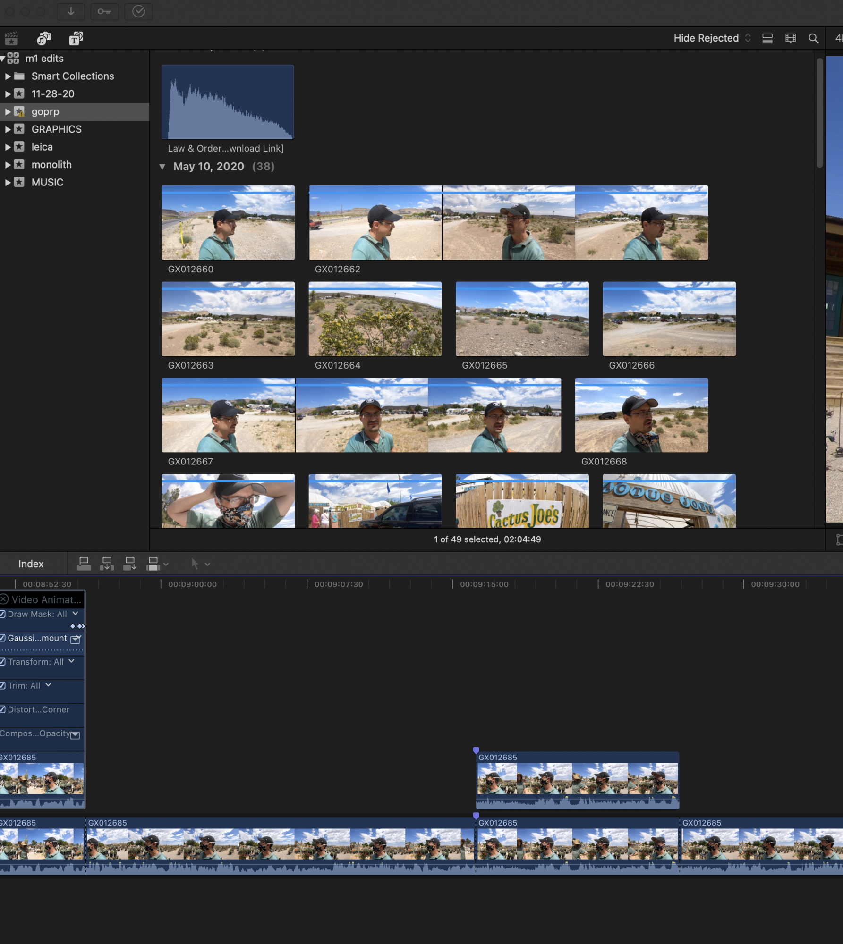The image size is (843, 944).
Task: Toggle the Trim: All checkbox
Action: (3, 686)
